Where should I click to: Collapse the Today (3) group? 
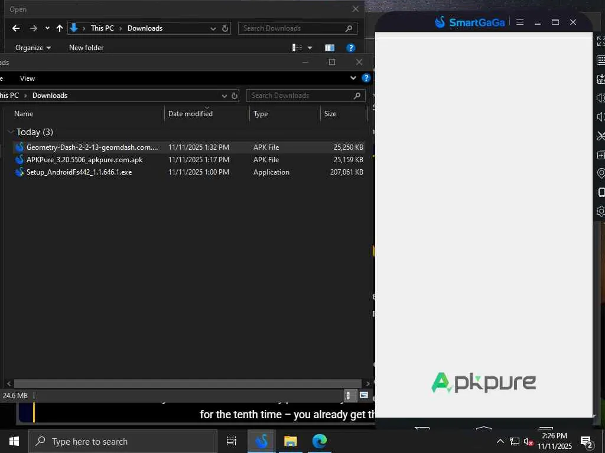point(11,132)
